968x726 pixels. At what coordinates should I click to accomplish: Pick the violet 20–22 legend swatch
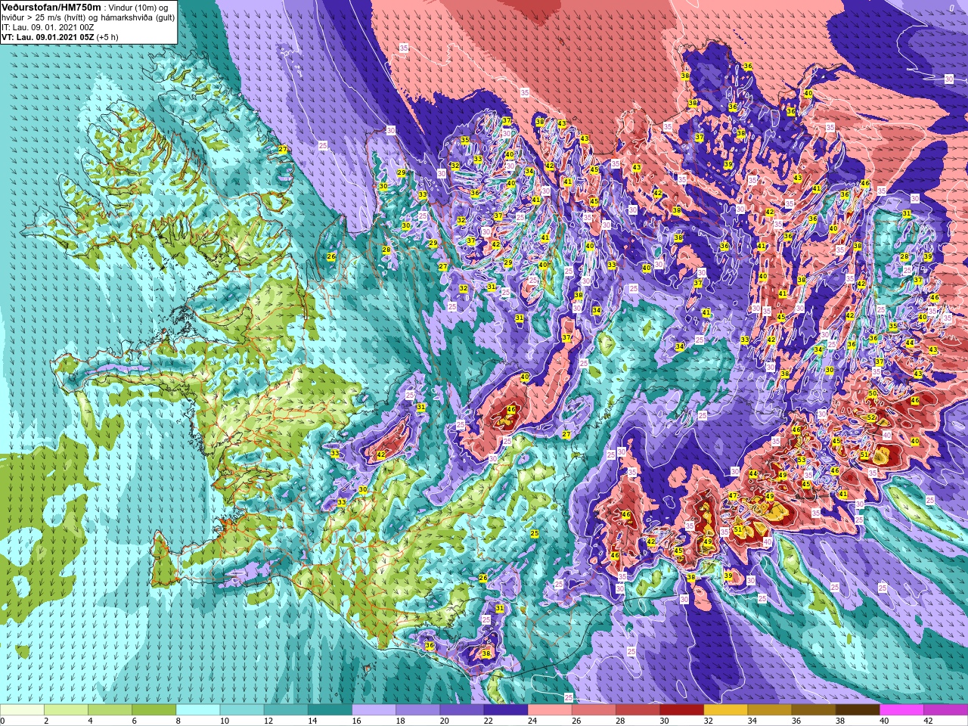click(x=461, y=710)
